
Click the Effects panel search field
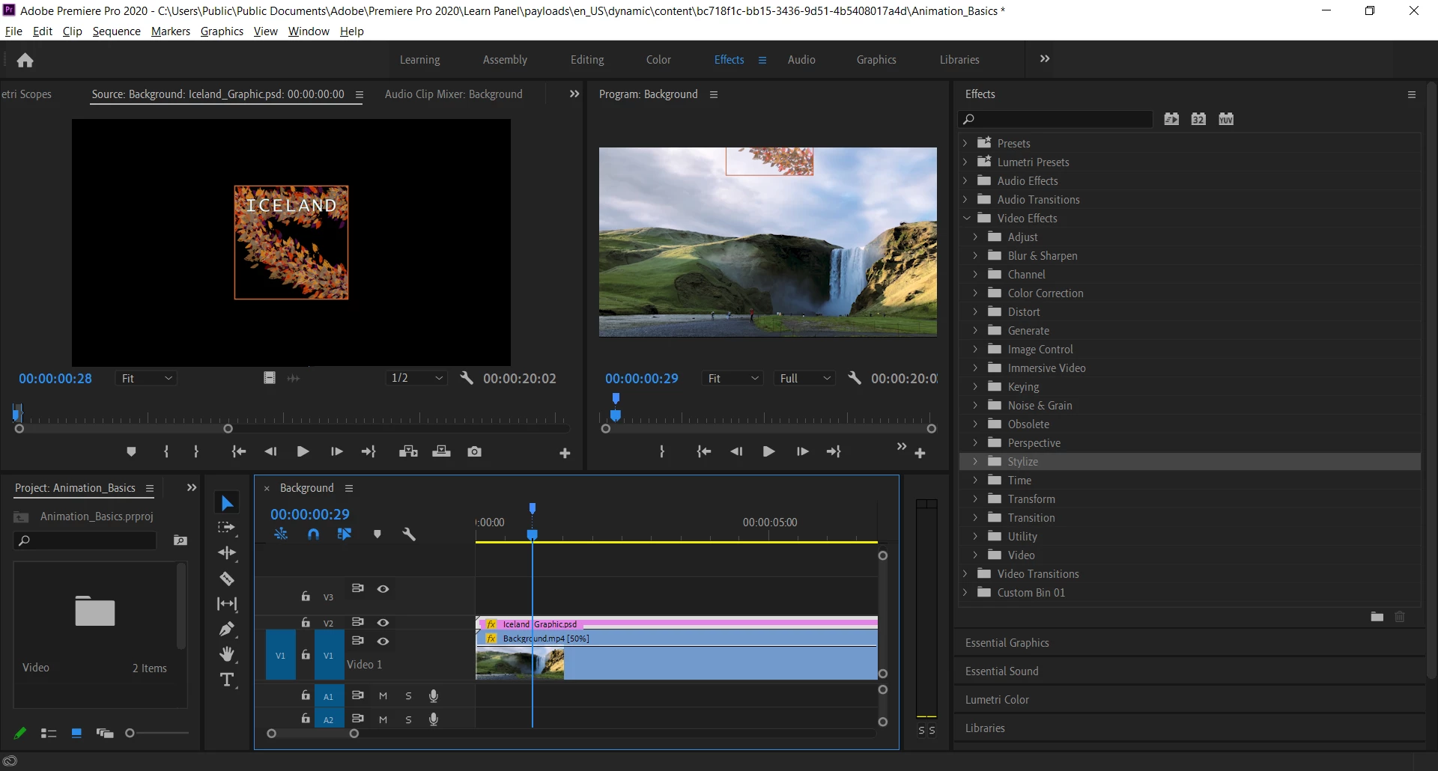[1056, 119]
